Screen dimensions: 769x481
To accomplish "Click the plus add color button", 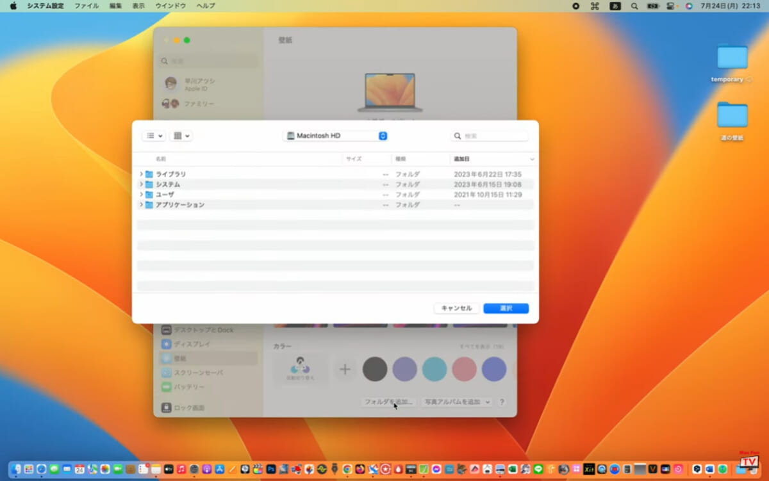I will point(345,370).
